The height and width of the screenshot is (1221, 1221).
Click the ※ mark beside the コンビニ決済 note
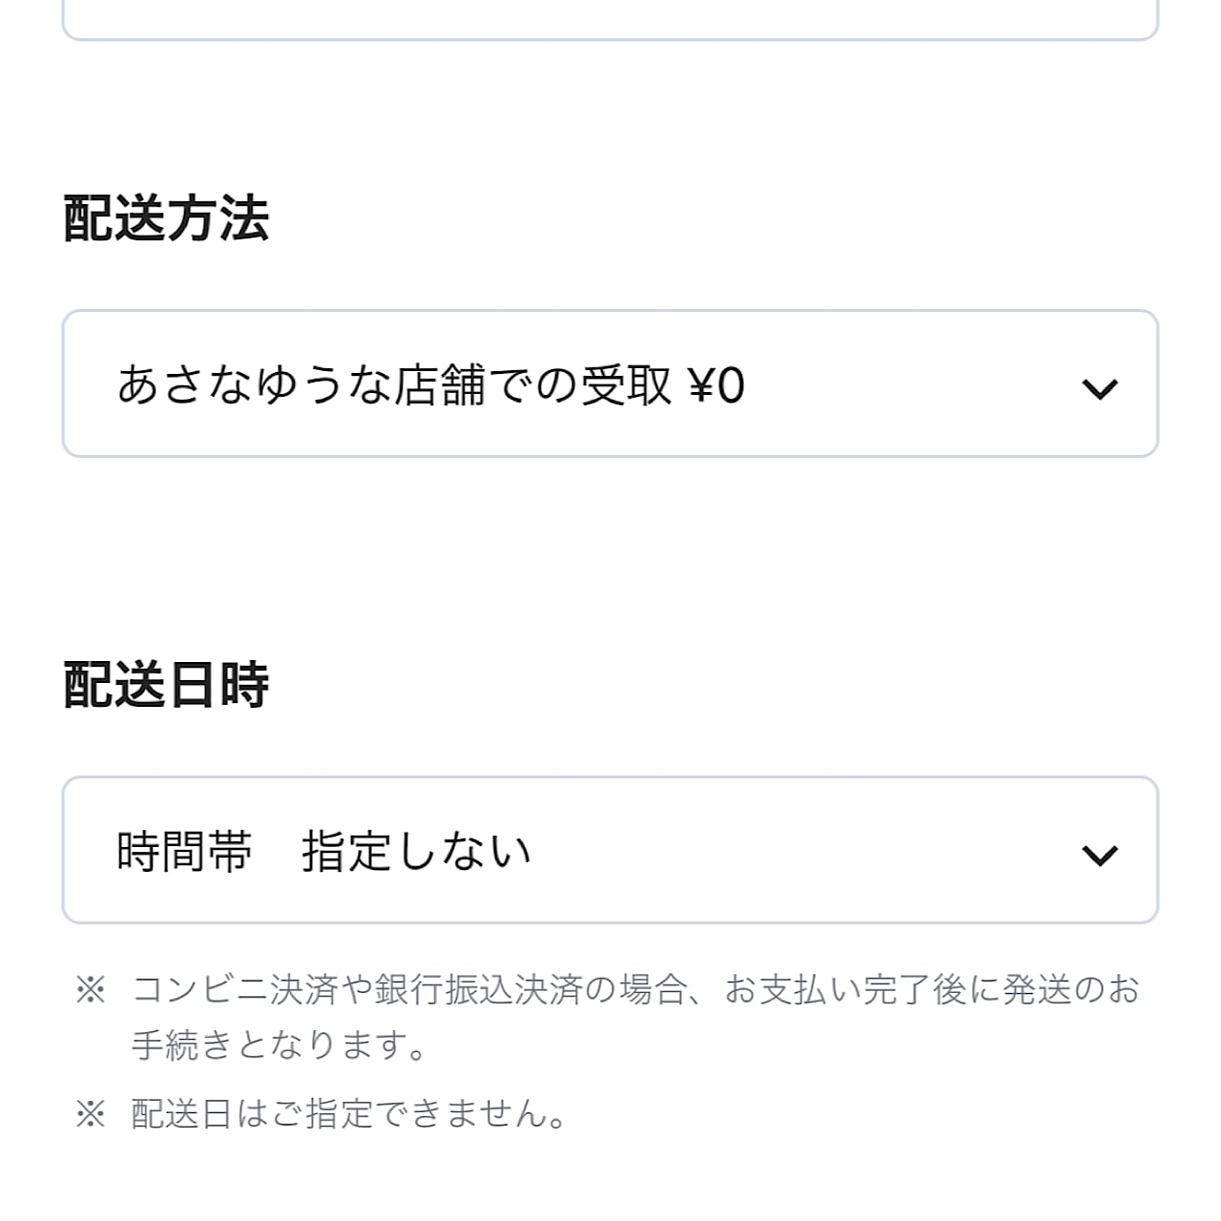[x=91, y=990]
